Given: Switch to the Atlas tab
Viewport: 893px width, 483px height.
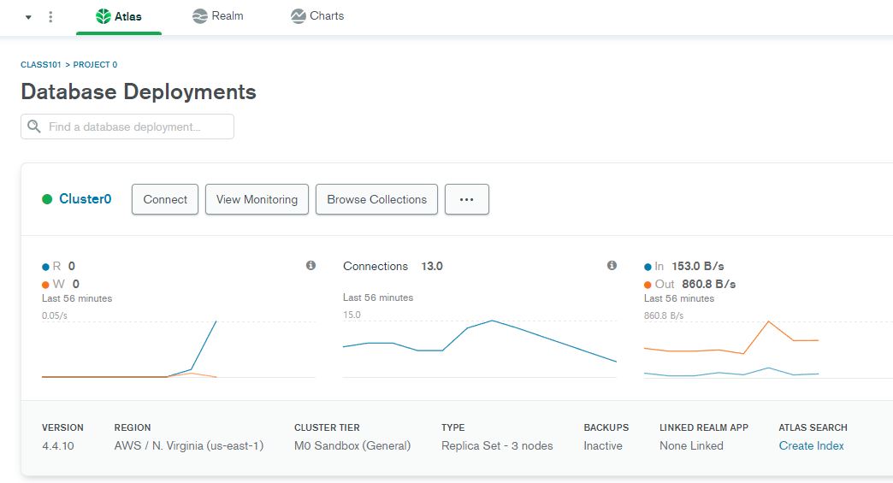Looking at the screenshot, I should click(x=119, y=17).
